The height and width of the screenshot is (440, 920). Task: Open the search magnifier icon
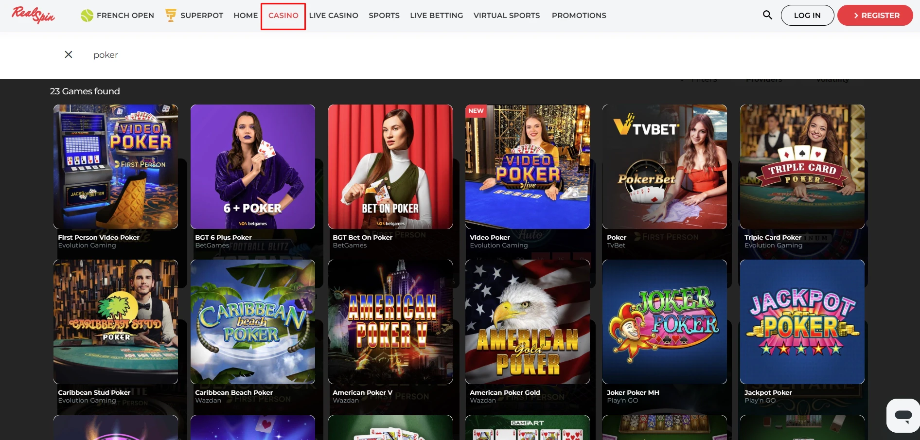(767, 15)
